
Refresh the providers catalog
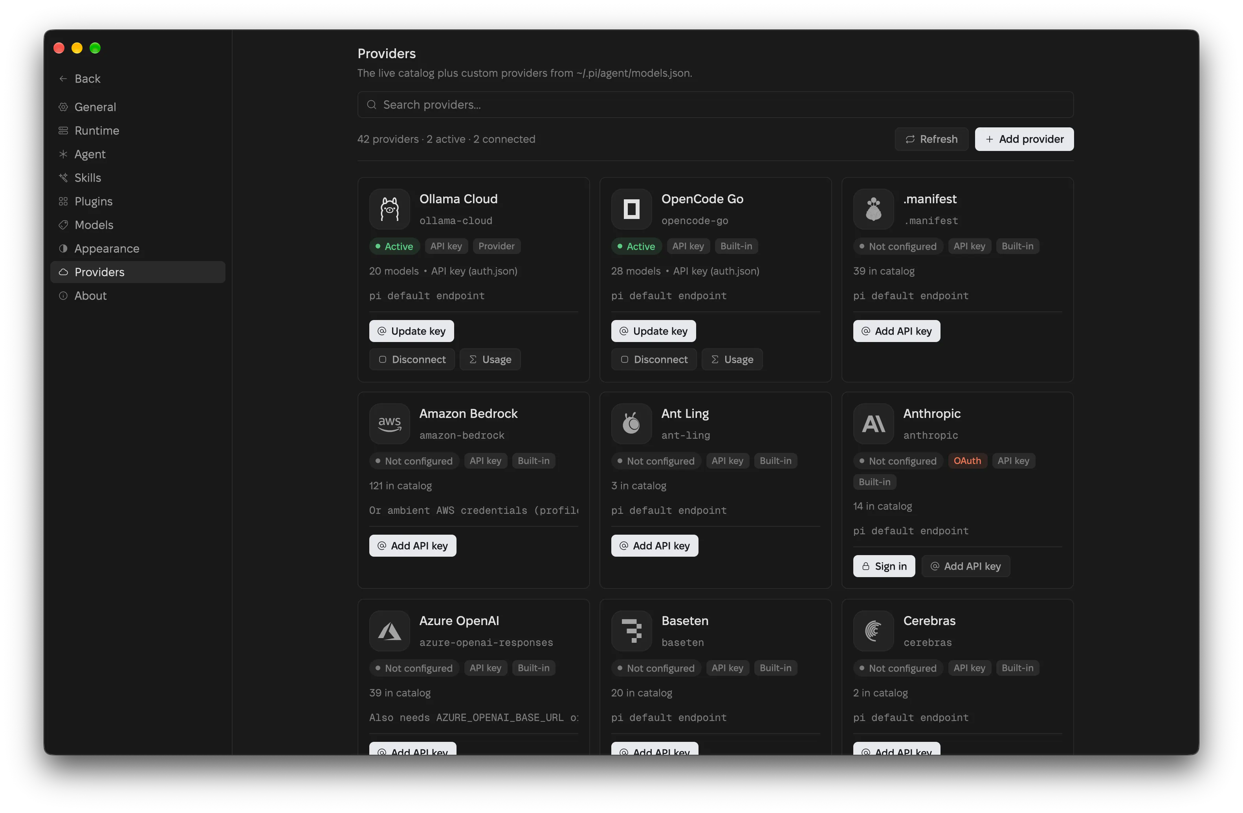pos(931,140)
